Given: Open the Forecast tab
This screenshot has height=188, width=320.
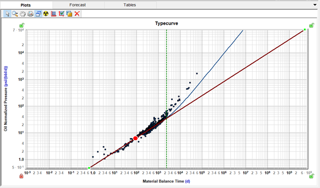Looking at the screenshot, I should click(78, 5).
